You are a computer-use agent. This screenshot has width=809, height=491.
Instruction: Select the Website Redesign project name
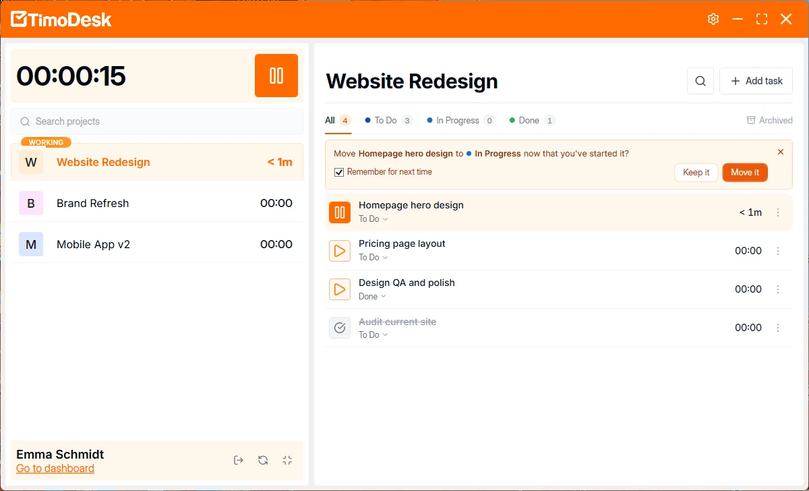tap(103, 162)
